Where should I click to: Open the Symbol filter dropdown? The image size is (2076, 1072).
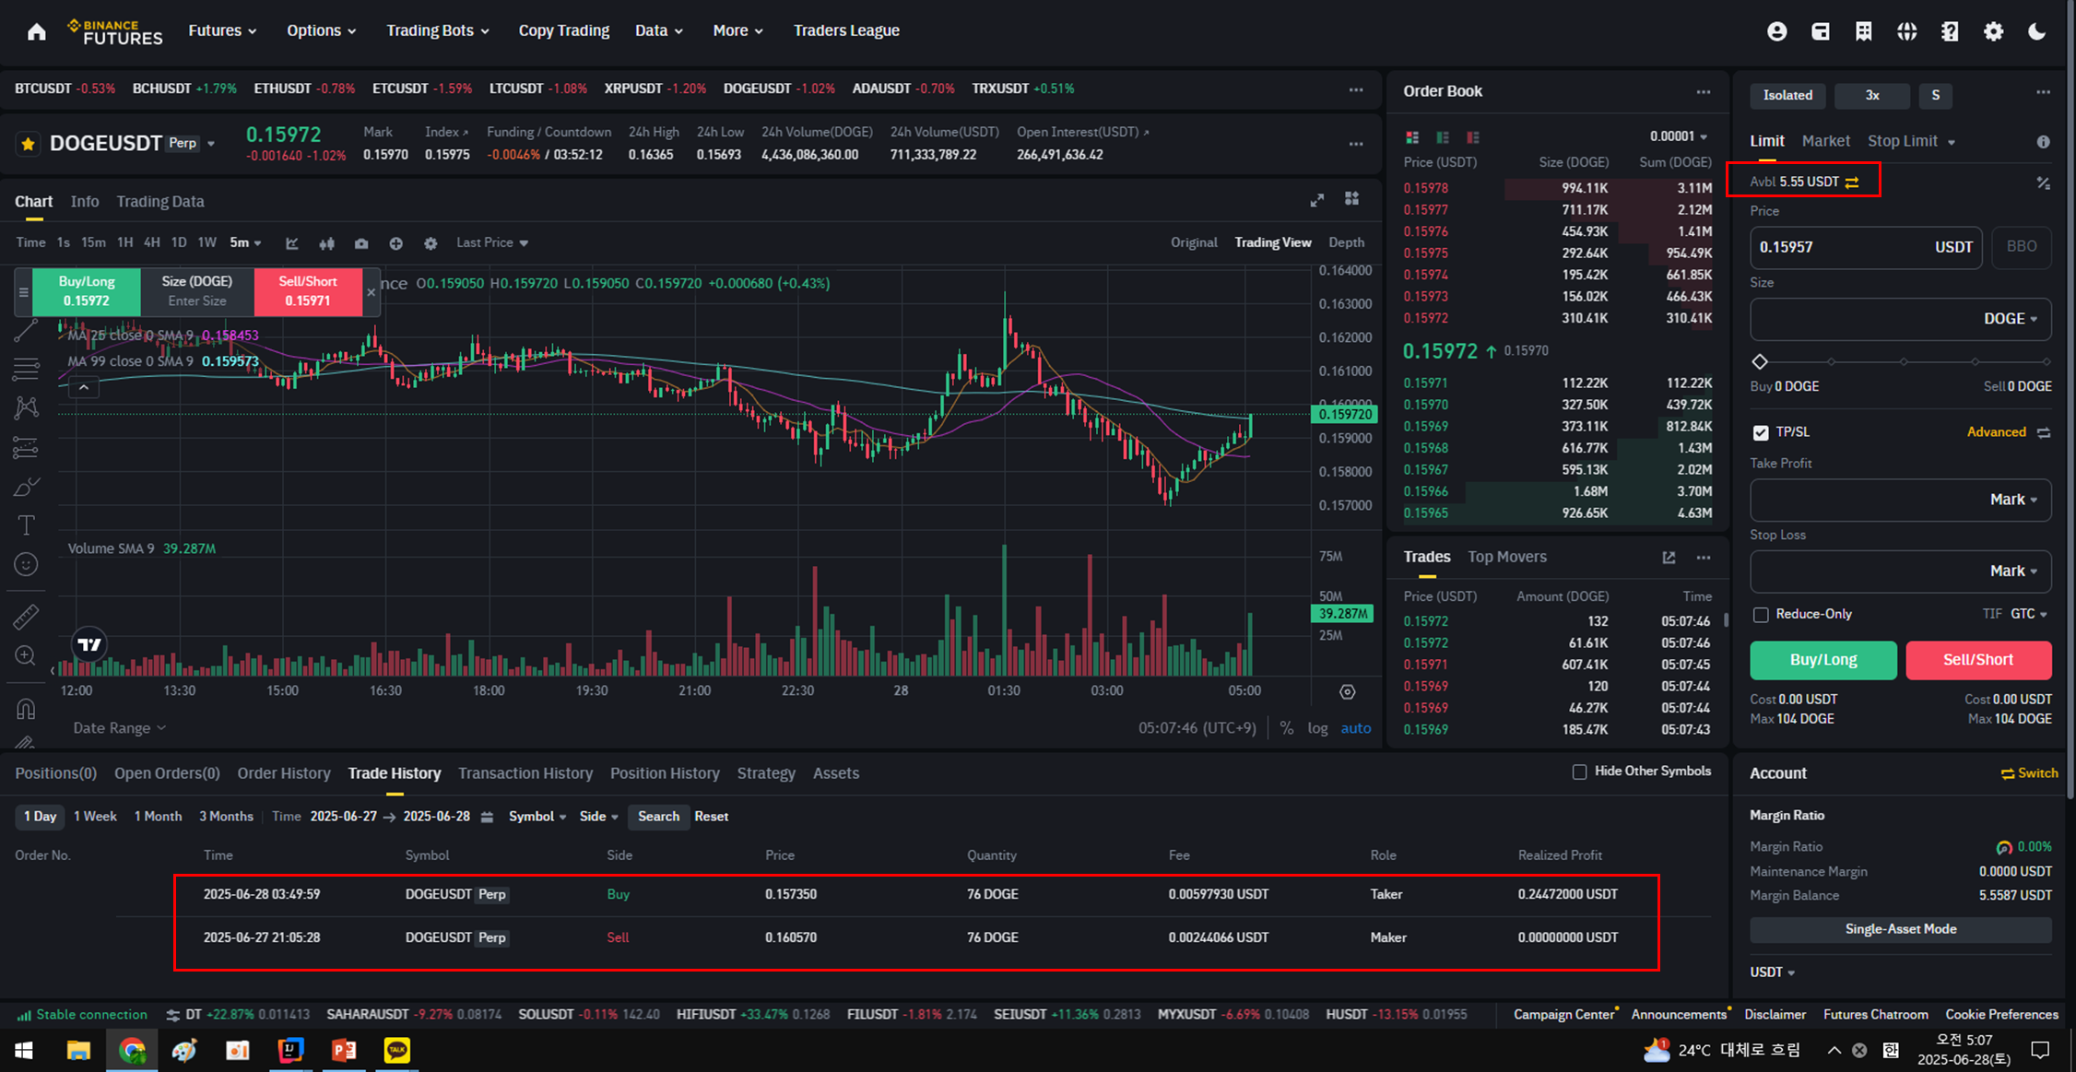537,817
